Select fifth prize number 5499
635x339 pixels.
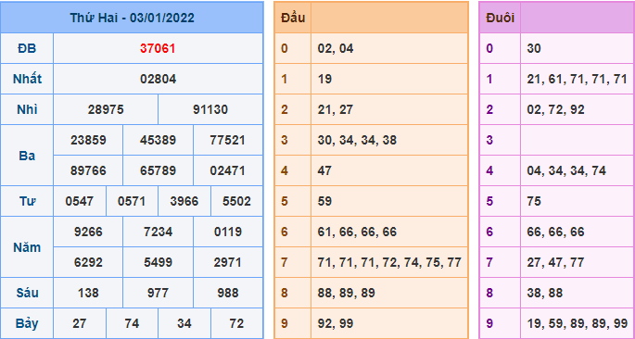click(x=158, y=262)
